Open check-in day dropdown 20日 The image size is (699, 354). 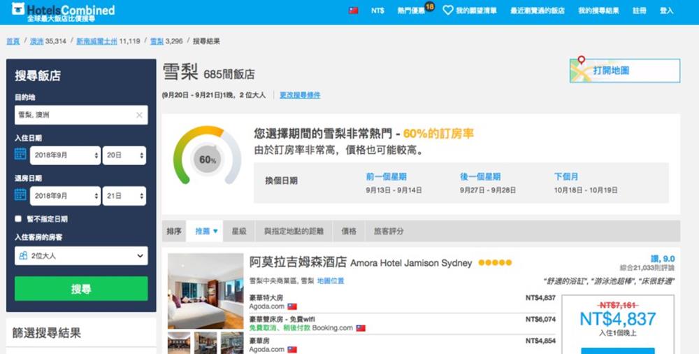point(124,155)
